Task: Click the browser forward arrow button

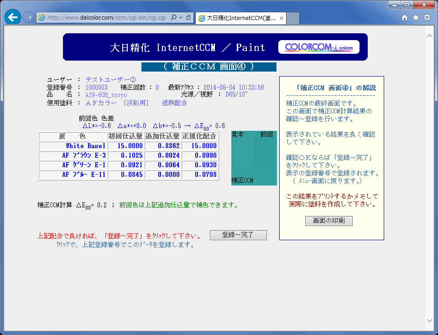Action: (x=28, y=18)
